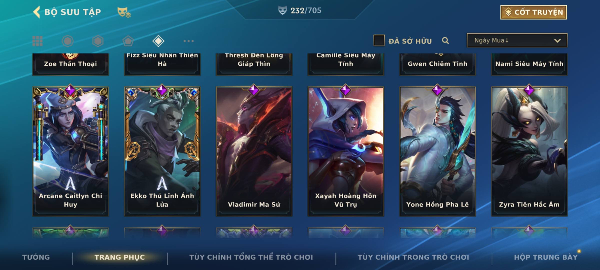Toggle the Đã Sở Hữu checkbox
This screenshot has width=600, height=270.
379,40
